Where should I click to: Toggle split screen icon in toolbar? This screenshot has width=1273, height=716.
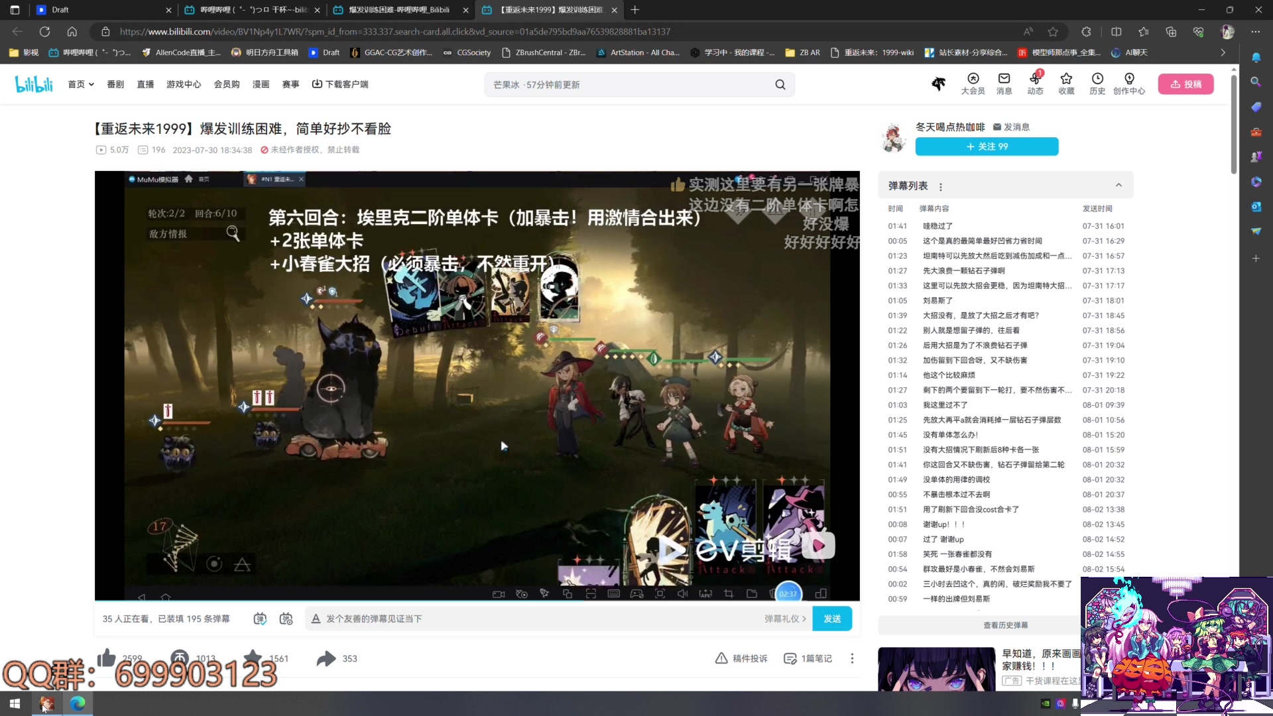1116,31
